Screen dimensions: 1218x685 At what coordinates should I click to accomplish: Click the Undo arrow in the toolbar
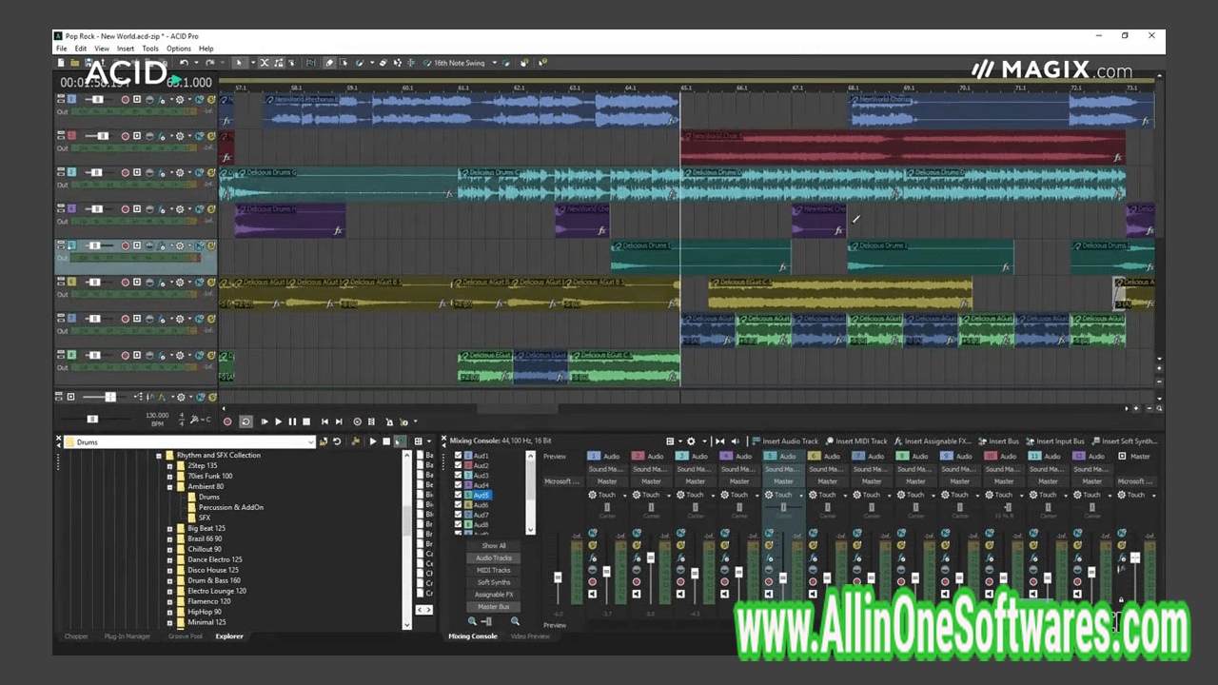184,63
